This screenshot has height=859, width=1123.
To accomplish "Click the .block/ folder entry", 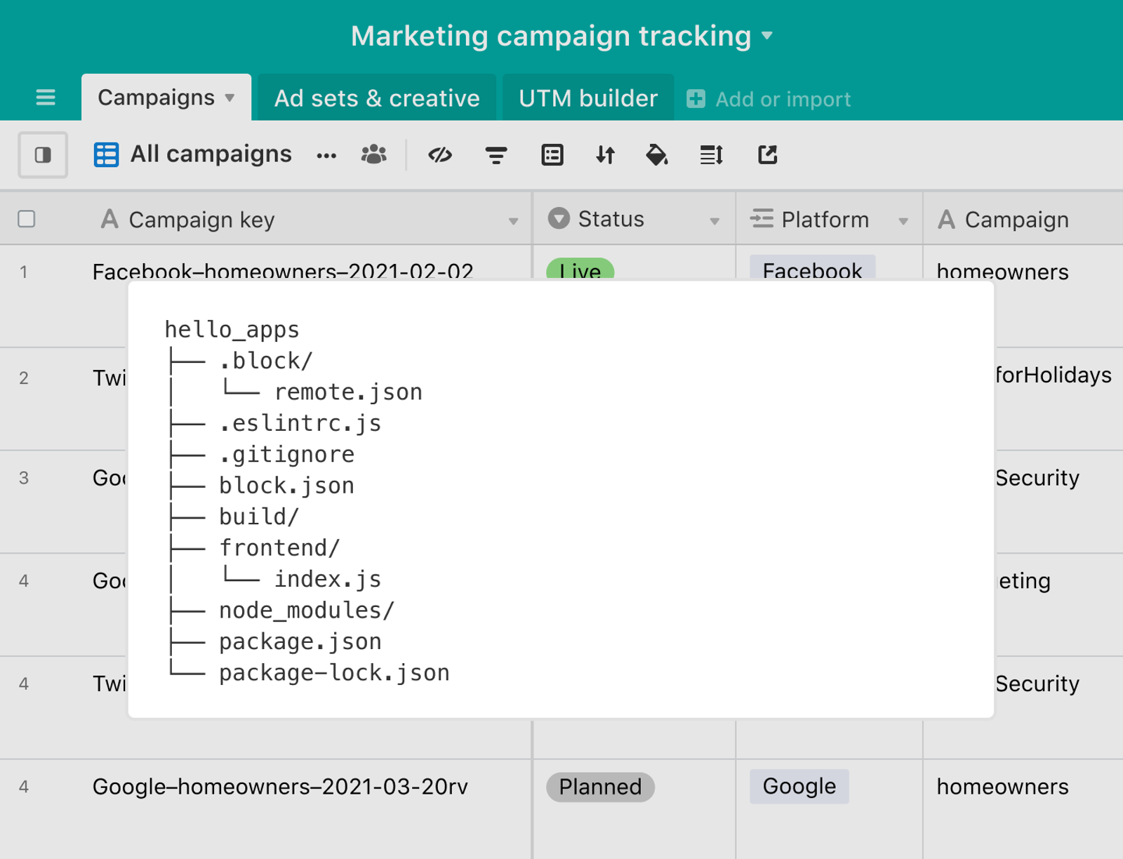I will coord(266,361).
